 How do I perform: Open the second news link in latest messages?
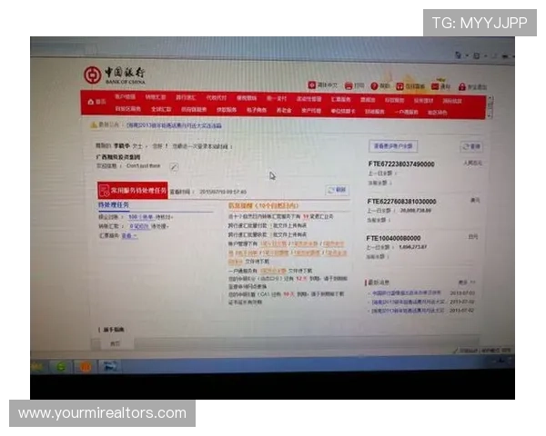(x=408, y=302)
